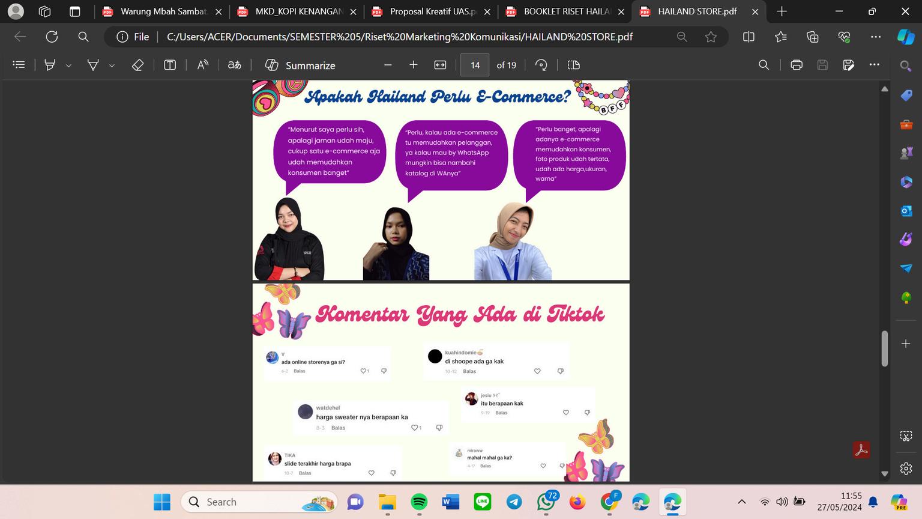Switch to MKD_KOPI KENANGAN tab
The height and width of the screenshot is (519, 922).
click(x=298, y=11)
